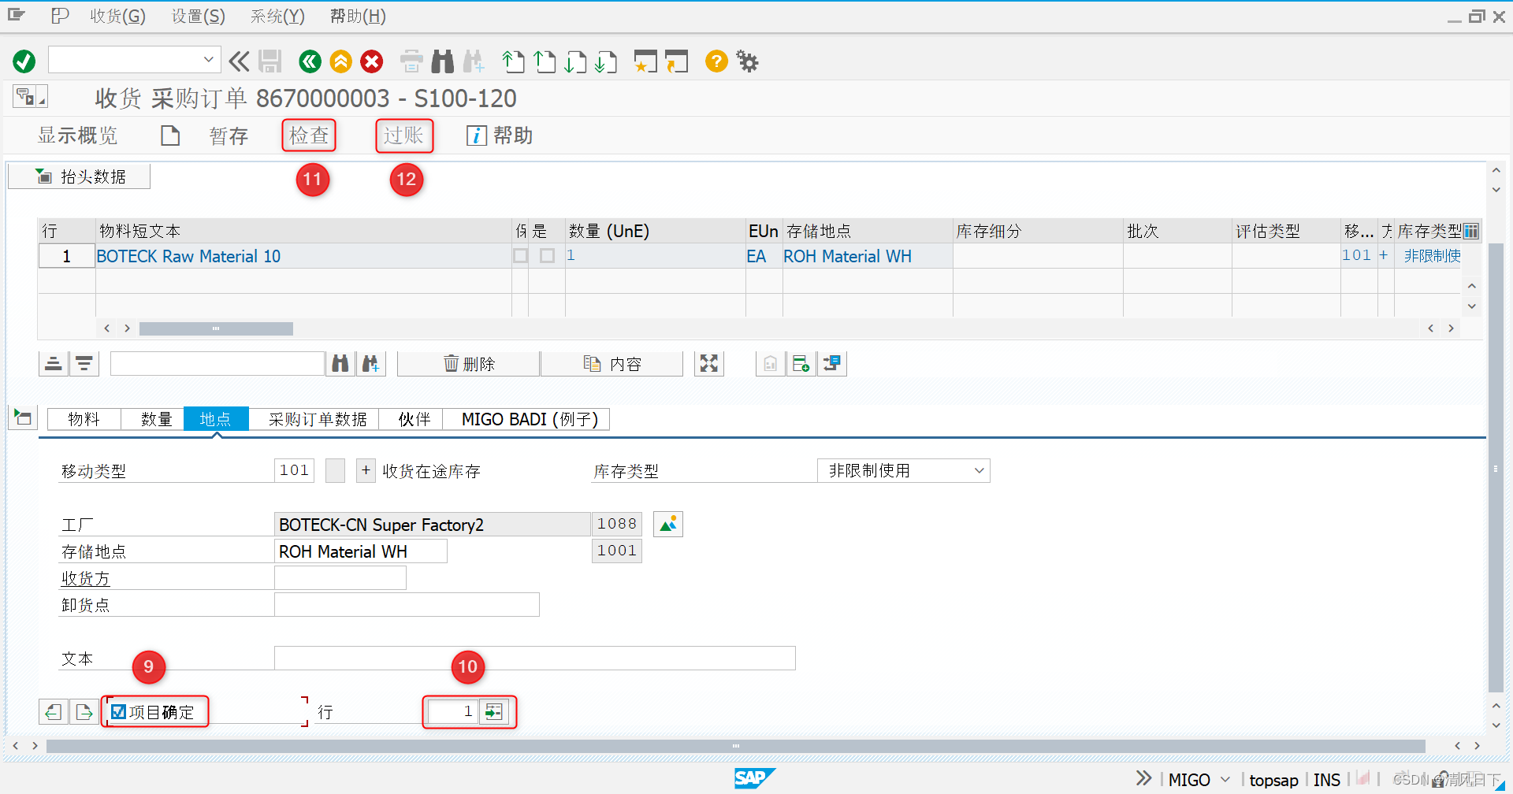Click the 暂存 button
Image resolution: width=1513 pixels, height=794 pixels.
tap(229, 136)
